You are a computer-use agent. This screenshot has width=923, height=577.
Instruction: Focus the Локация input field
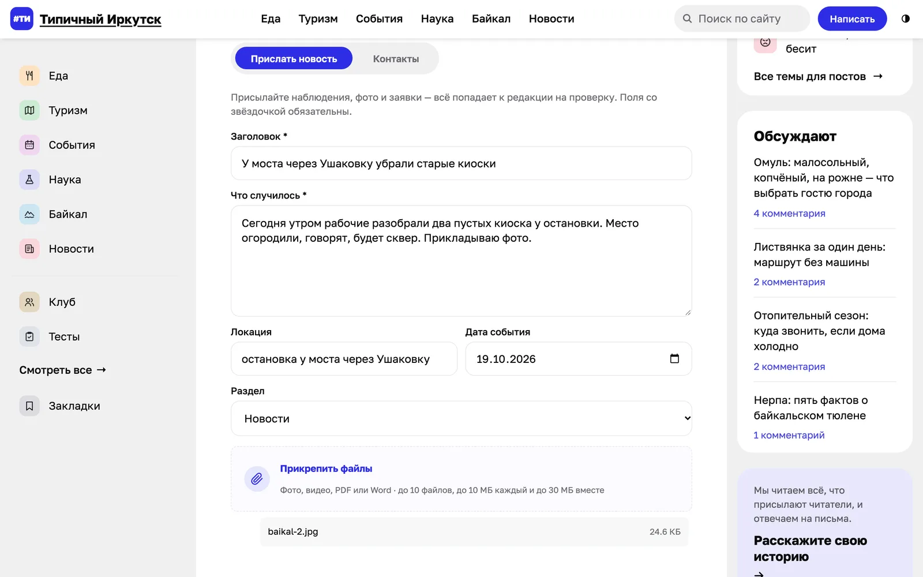(344, 359)
